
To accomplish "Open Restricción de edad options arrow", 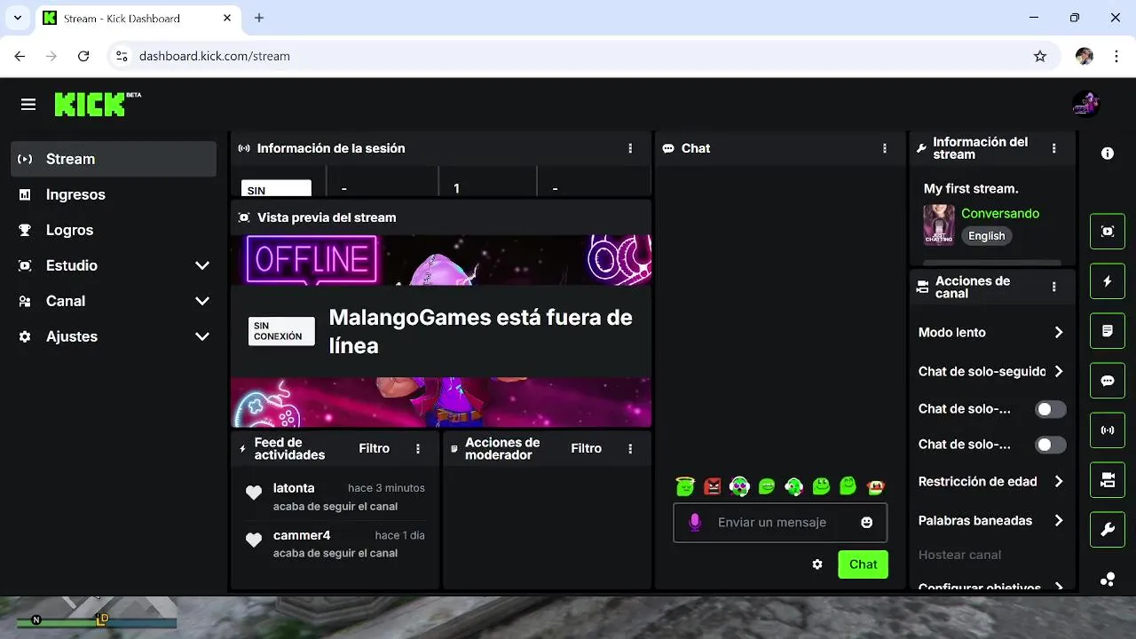I will (1059, 481).
